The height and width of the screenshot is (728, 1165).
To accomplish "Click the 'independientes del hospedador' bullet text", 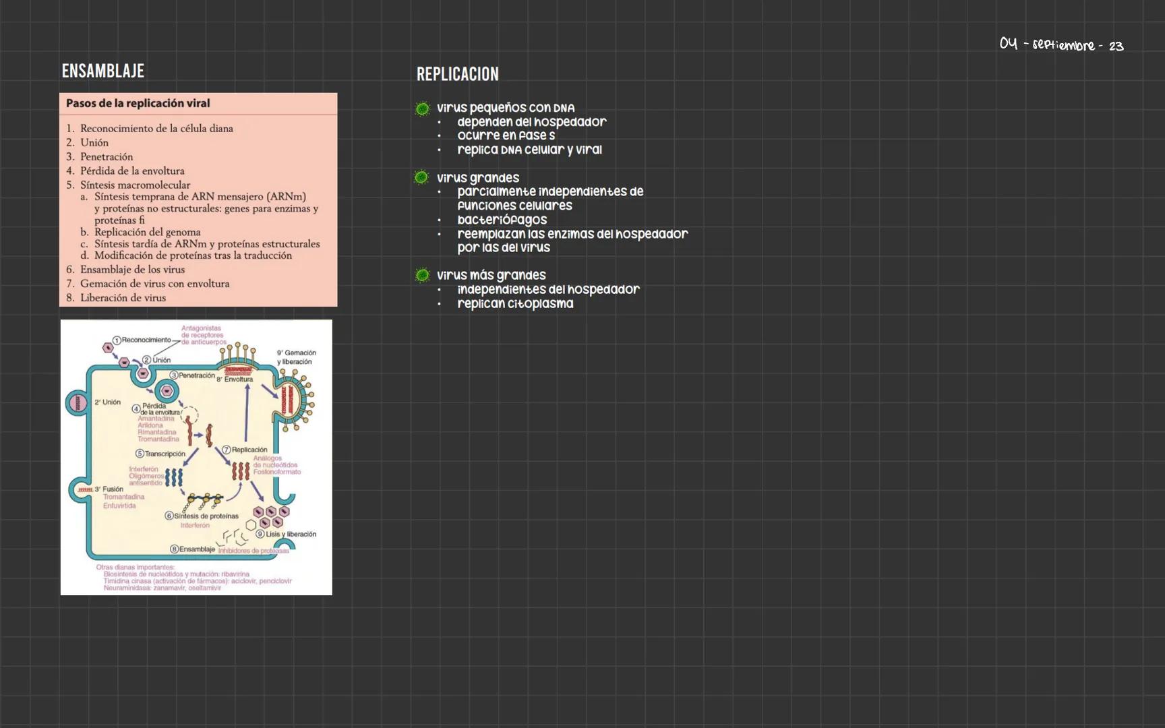I will (x=548, y=289).
